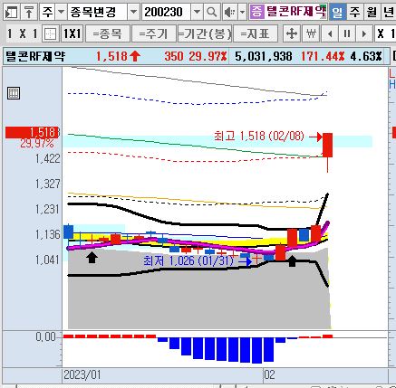Click the purple 증 badge icon
The width and height of the screenshot is (396, 388).
pos(256,13)
